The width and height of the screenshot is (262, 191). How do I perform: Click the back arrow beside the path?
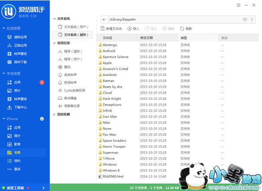[105, 20]
